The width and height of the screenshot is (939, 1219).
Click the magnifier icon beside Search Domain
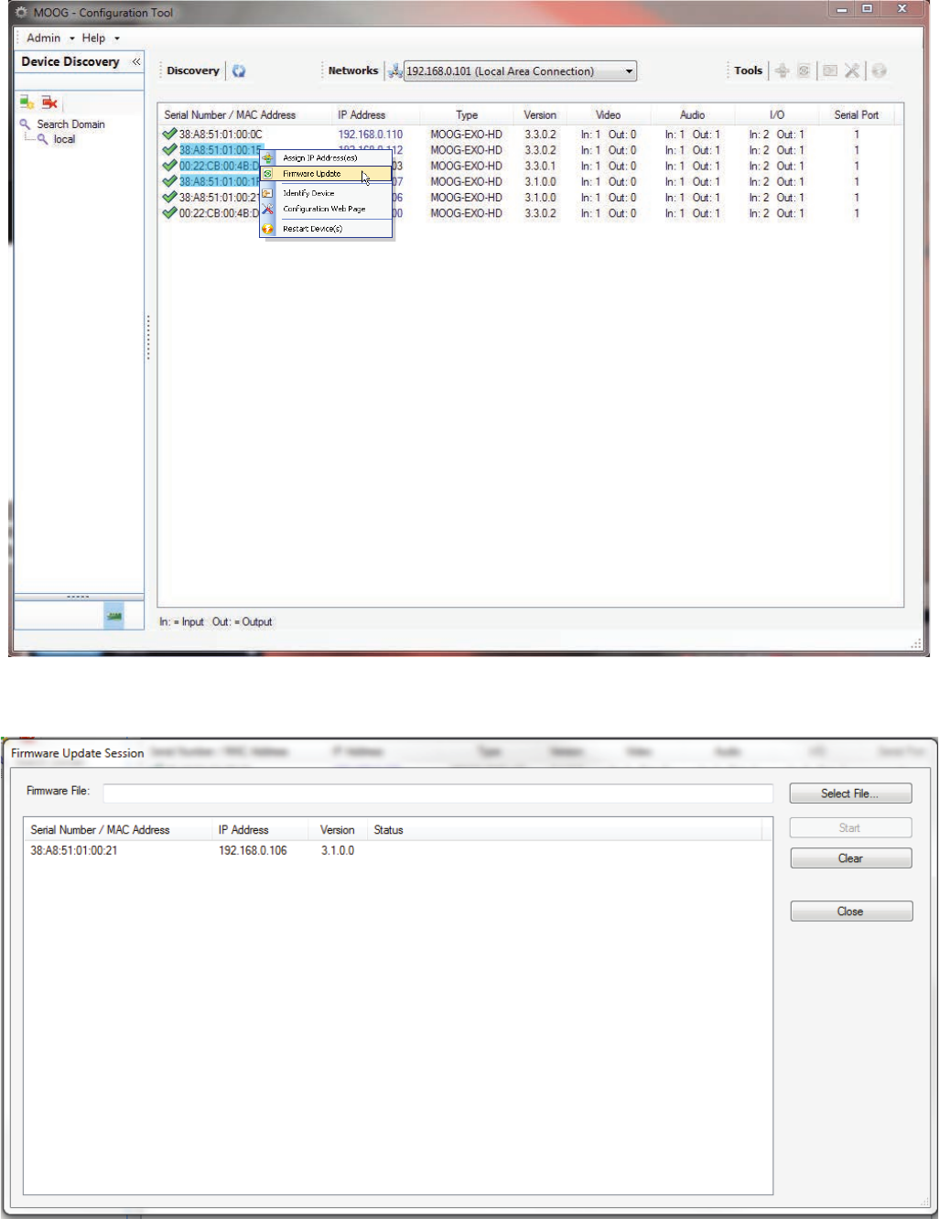point(25,124)
